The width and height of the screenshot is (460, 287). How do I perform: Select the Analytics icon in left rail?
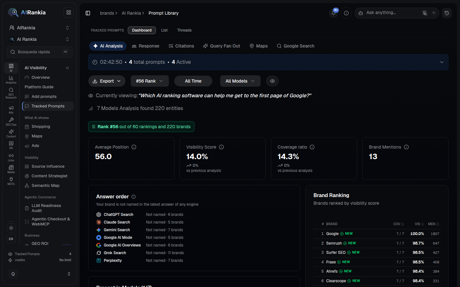(11, 80)
